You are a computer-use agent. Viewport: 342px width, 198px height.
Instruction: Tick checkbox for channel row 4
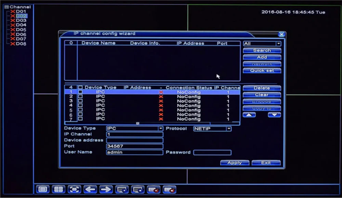tap(80, 105)
